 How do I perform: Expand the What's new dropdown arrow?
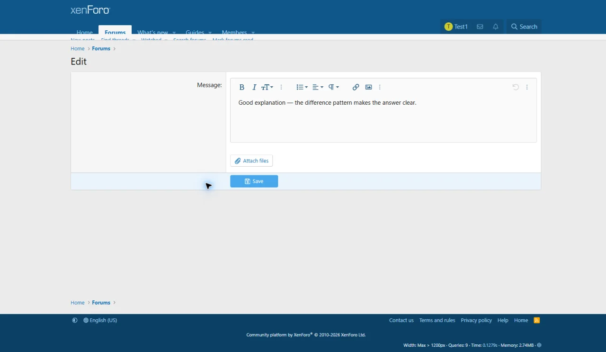click(174, 33)
